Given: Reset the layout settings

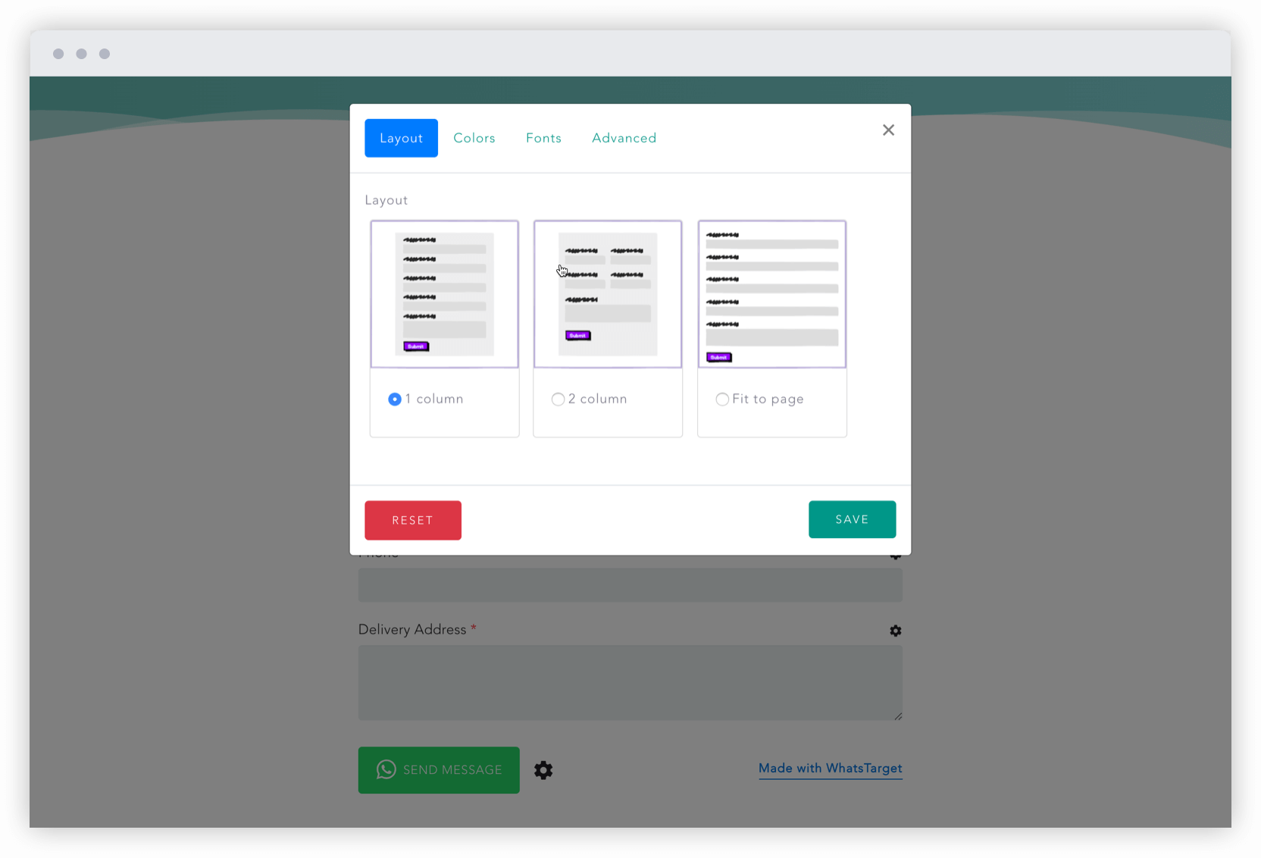Looking at the screenshot, I should [413, 520].
